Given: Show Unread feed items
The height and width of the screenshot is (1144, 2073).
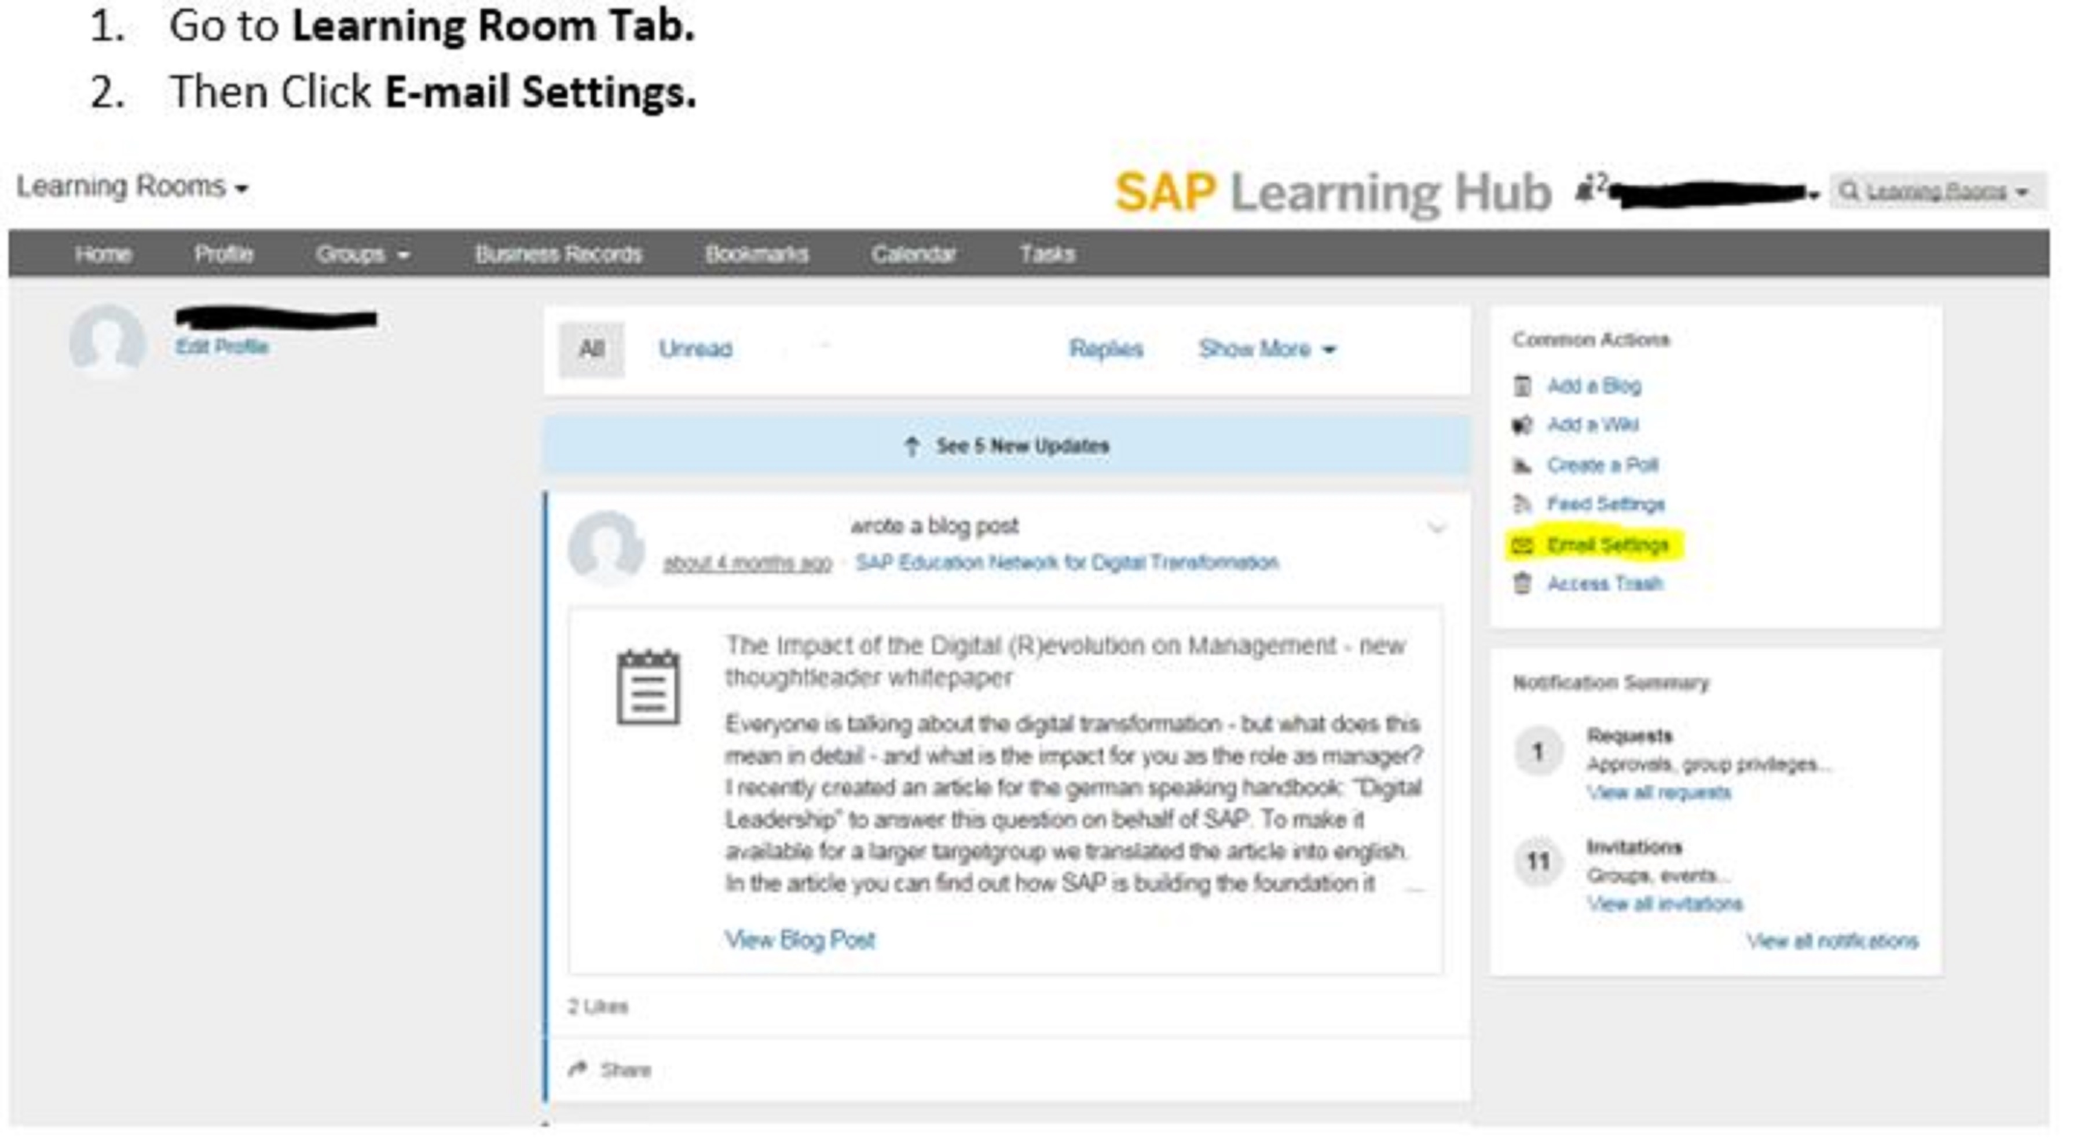Looking at the screenshot, I should [x=695, y=349].
